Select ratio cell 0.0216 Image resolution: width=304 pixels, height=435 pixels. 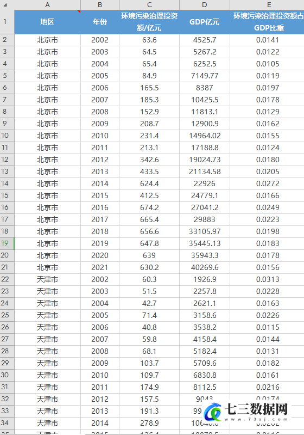(267, 387)
